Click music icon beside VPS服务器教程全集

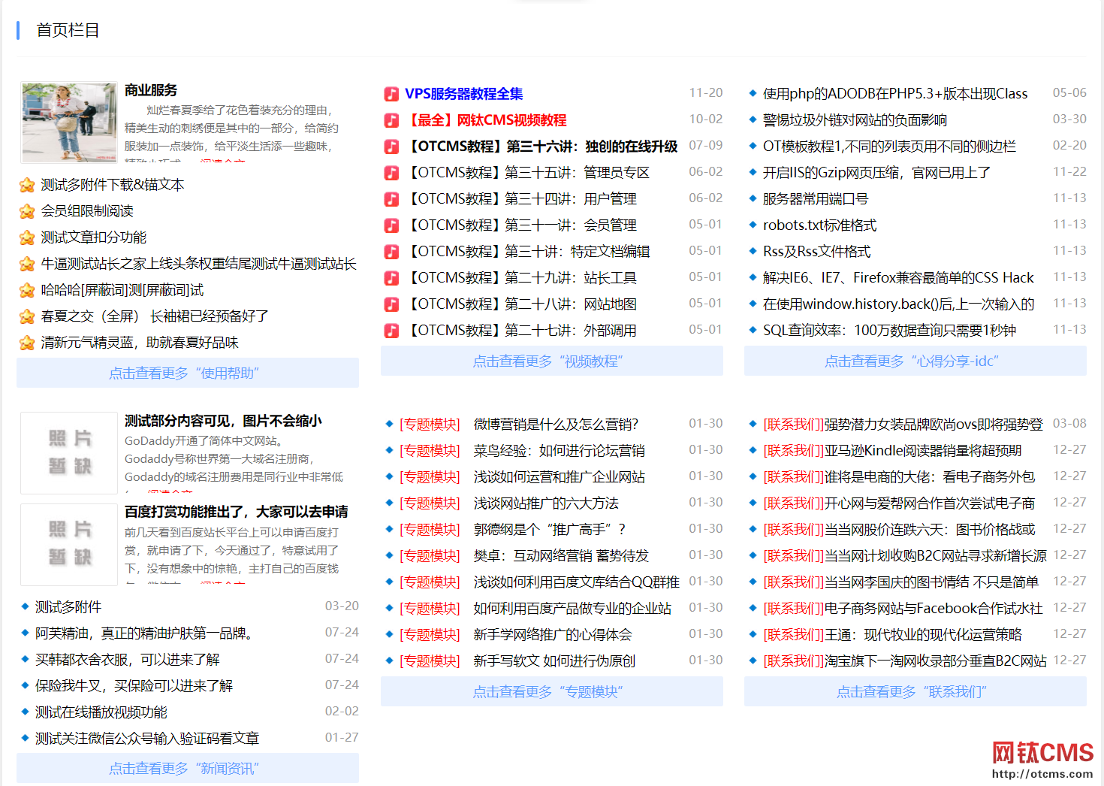pos(391,94)
